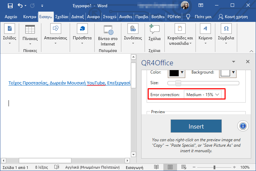Viewport: 256px width, 171px height.
Task: Click the blue info icon
Action: (x=243, y=126)
